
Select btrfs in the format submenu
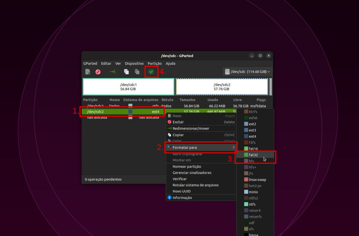(255, 112)
